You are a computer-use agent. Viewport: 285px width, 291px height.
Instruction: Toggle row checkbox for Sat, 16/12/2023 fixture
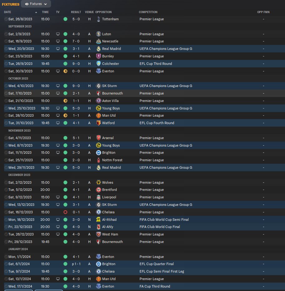[6, 212]
